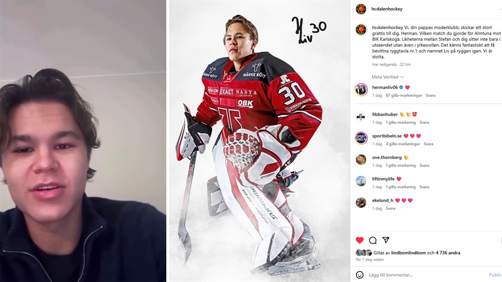Viewport: 502px width, 282px height.
Task: Open the sportbibeln.se avatar
Action: [361, 138]
